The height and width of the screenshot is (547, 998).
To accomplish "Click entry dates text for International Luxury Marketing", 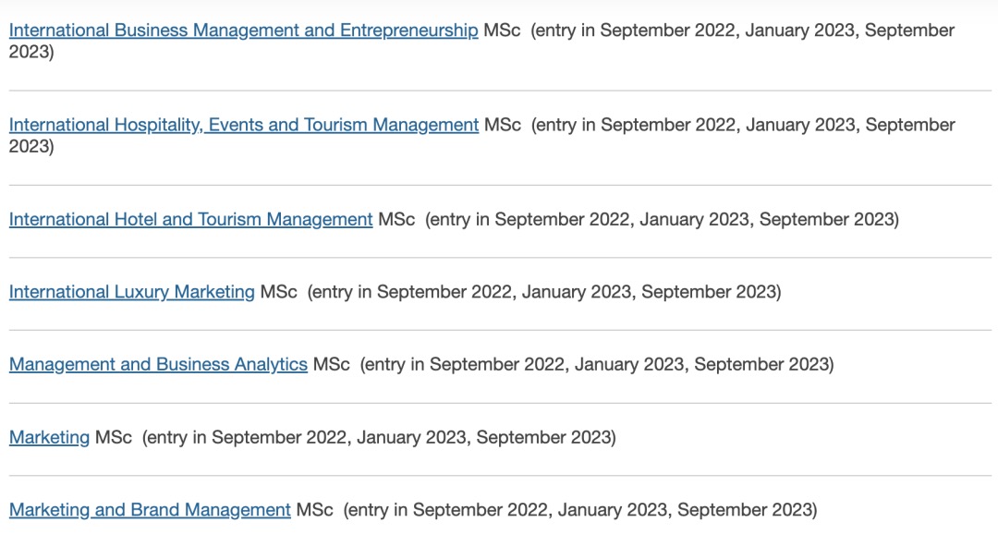I will coord(544,292).
